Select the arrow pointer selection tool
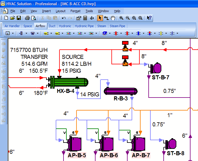198x161 pixels. click(x=100, y=18)
